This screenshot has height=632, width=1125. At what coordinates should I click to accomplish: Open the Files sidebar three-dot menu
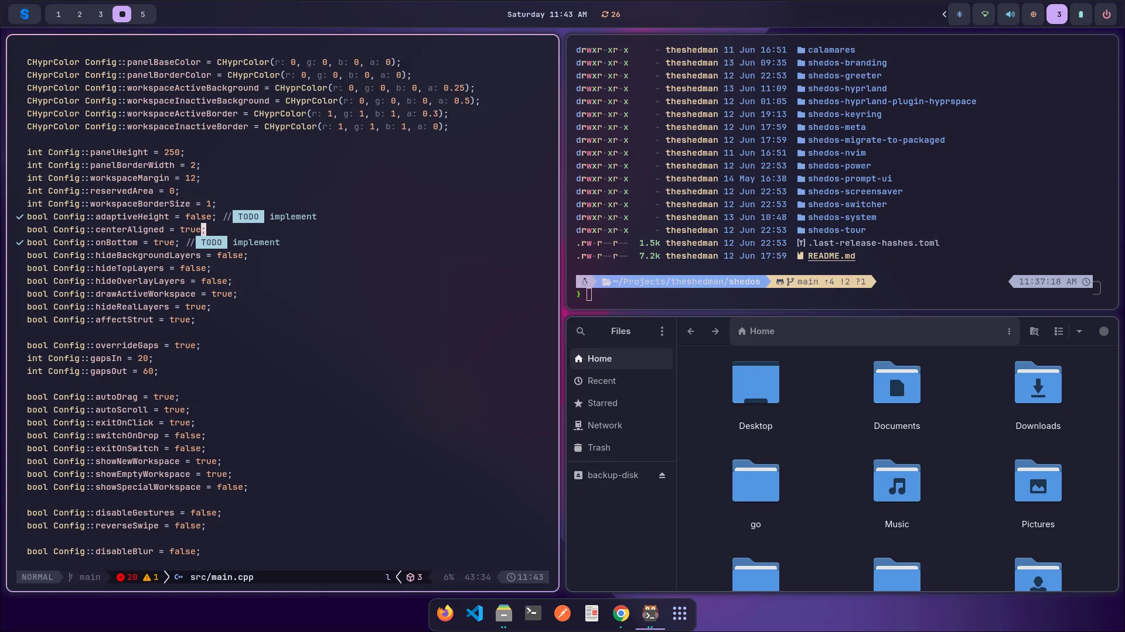coord(662,331)
